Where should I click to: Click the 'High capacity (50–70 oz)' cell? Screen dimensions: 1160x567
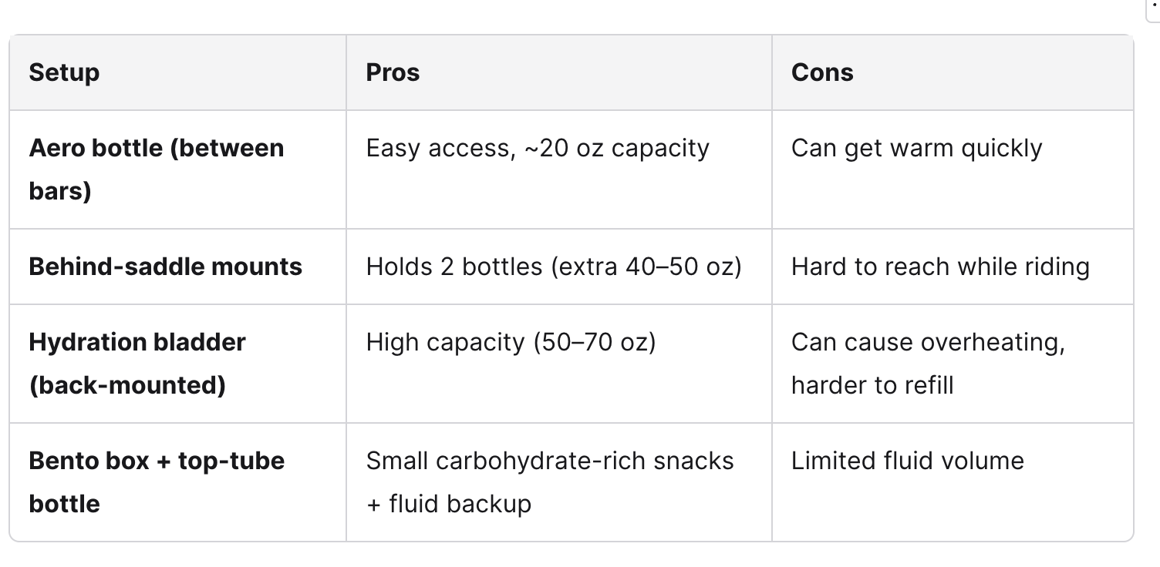(559, 364)
